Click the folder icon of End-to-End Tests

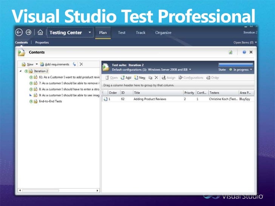[x=36, y=101]
